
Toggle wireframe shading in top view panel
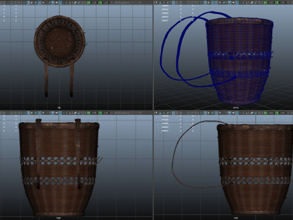coord(24,2)
